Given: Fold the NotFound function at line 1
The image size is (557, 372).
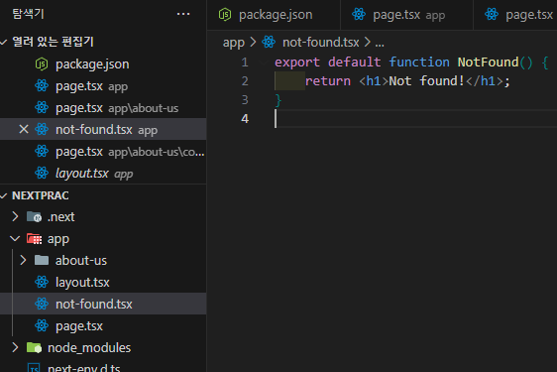Looking at the screenshot, I should click(x=264, y=62).
